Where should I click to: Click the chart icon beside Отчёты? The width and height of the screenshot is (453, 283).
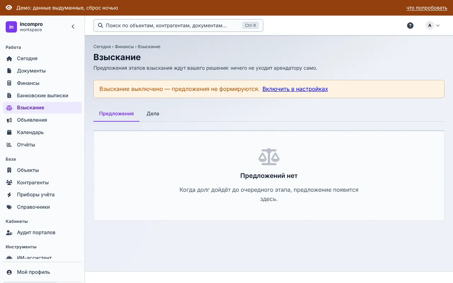pos(10,145)
